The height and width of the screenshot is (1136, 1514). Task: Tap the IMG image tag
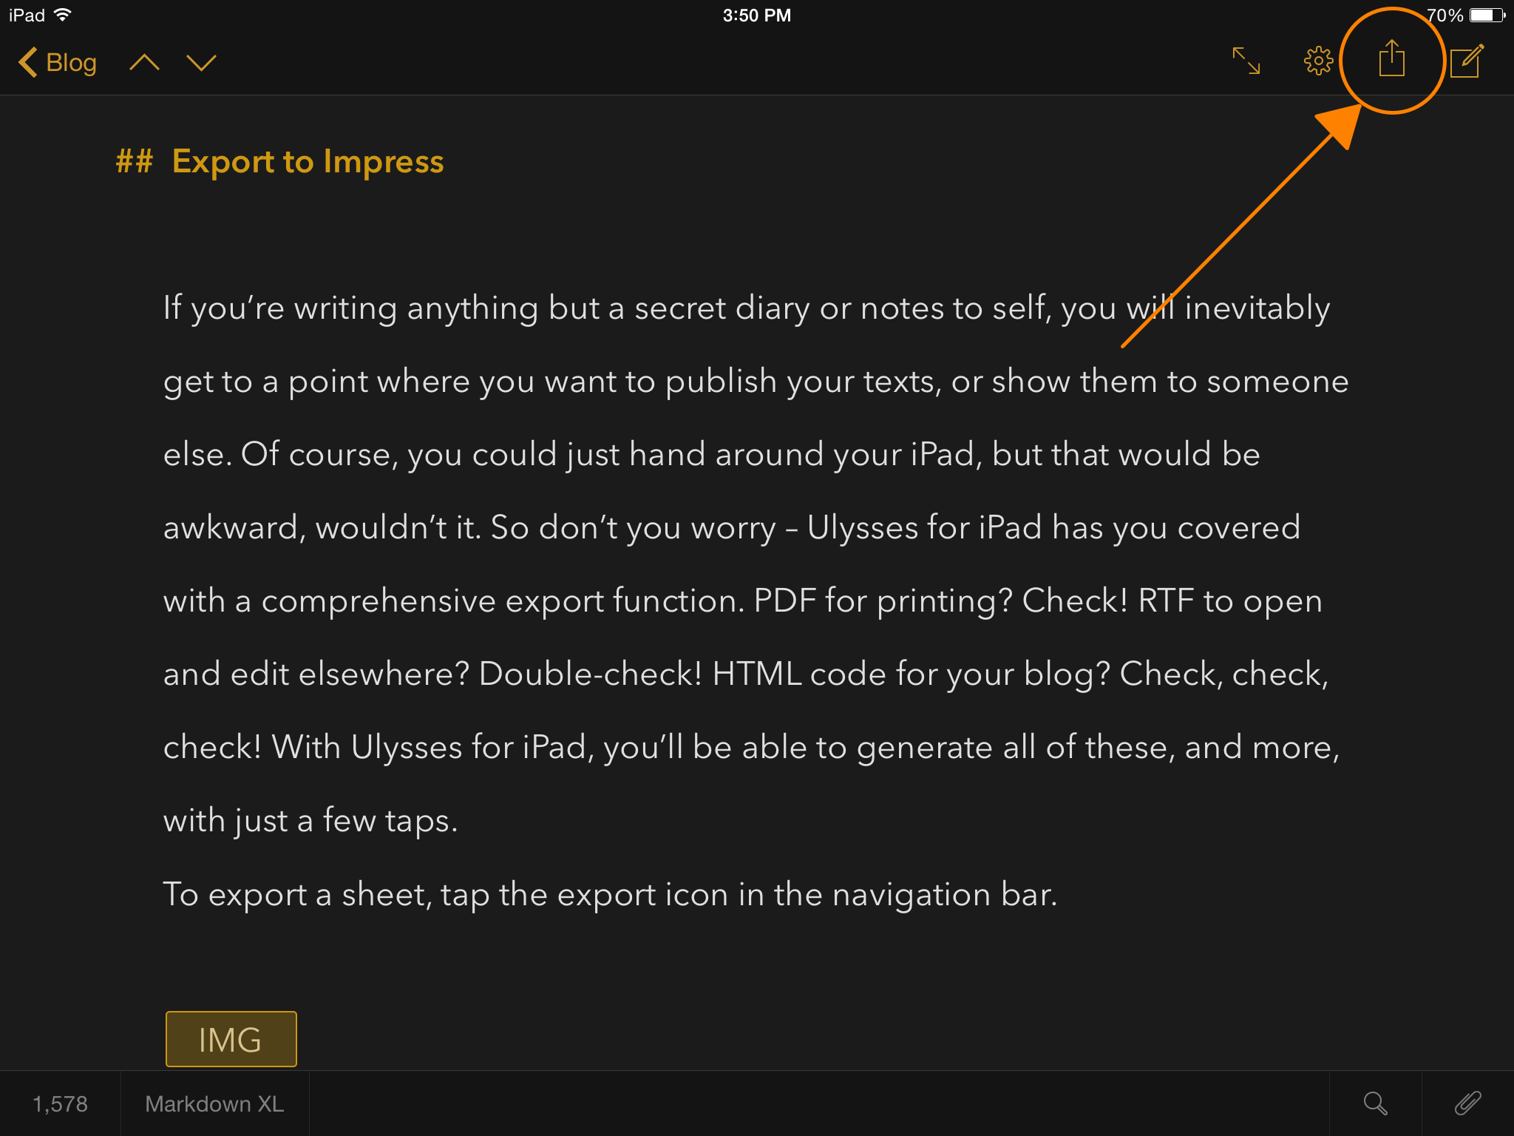(231, 1039)
